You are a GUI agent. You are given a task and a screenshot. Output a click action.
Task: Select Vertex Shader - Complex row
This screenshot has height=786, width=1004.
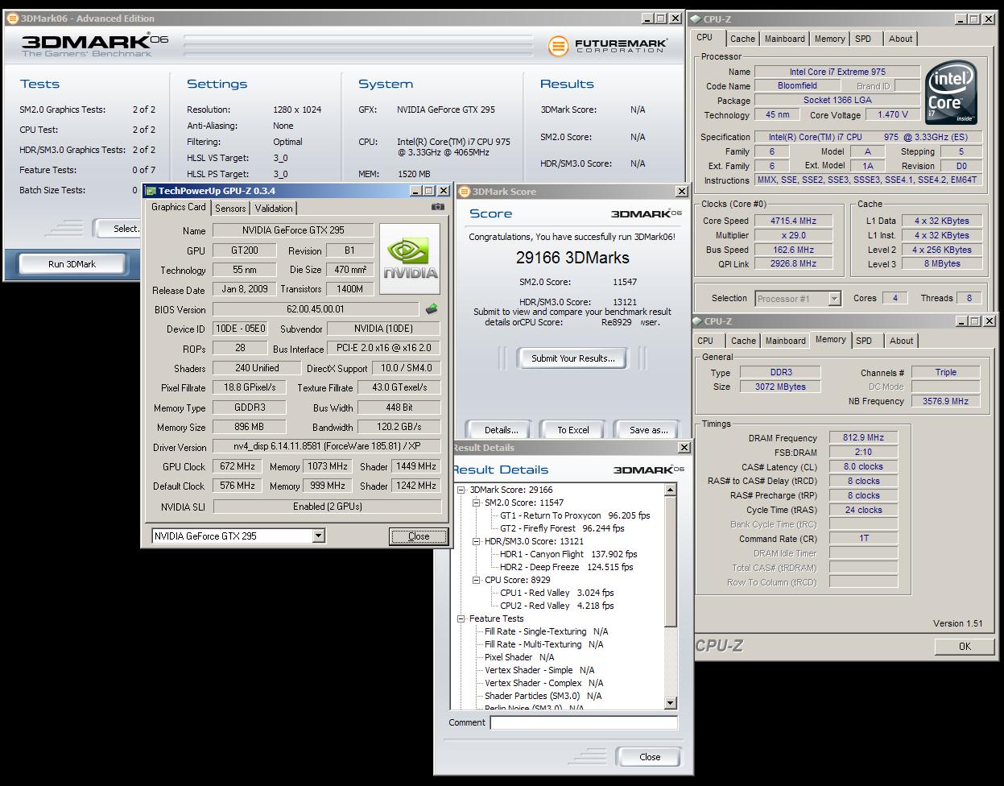[543, 683]
